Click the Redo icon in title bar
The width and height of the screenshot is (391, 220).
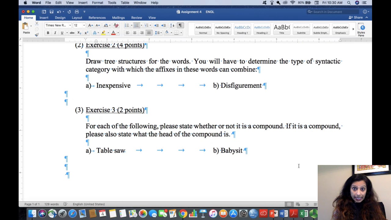pyautogui.click(x=69, y=12)
